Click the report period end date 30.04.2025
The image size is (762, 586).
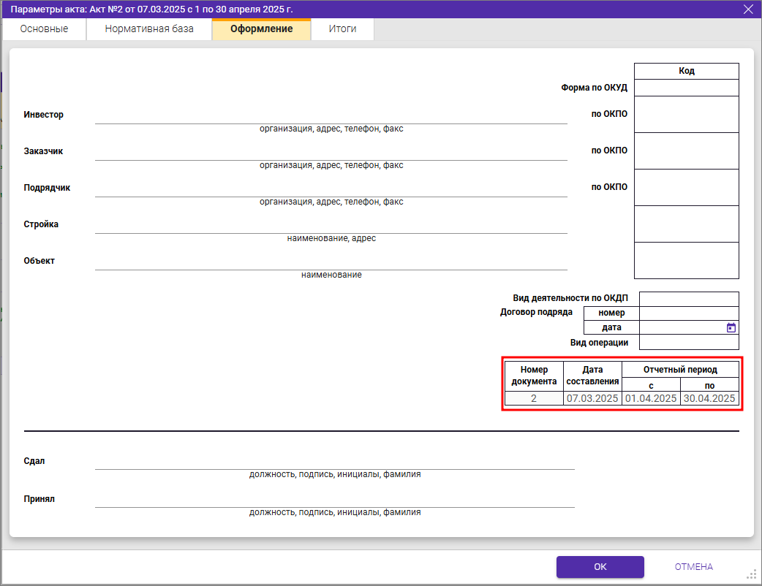tap(709, 399)
